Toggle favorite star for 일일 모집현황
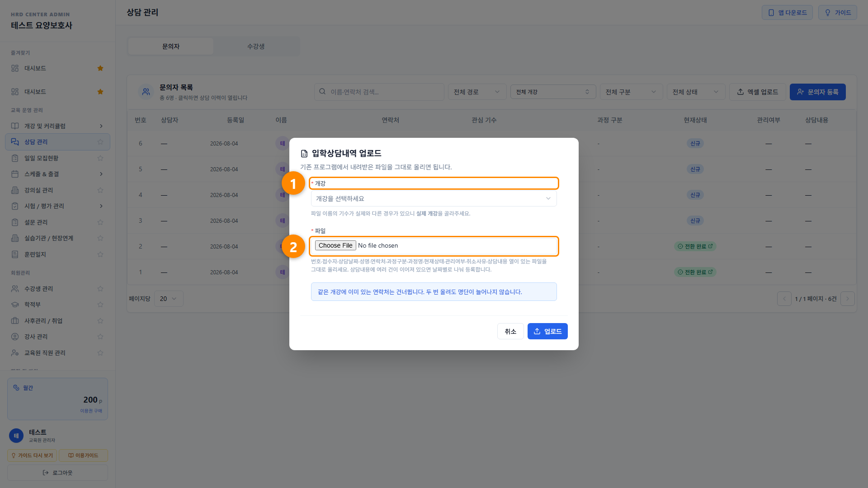The height and width of the screenshot is (488, 868). point(100,158)
